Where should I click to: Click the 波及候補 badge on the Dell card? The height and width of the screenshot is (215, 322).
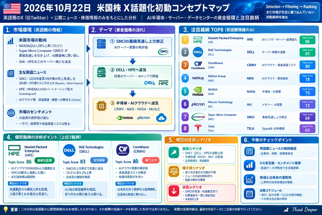point(99,160)
